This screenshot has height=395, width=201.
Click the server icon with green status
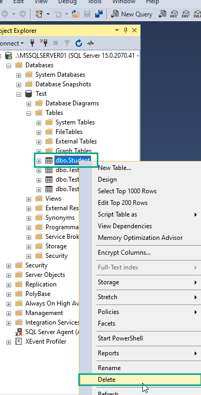pos(8,56)
